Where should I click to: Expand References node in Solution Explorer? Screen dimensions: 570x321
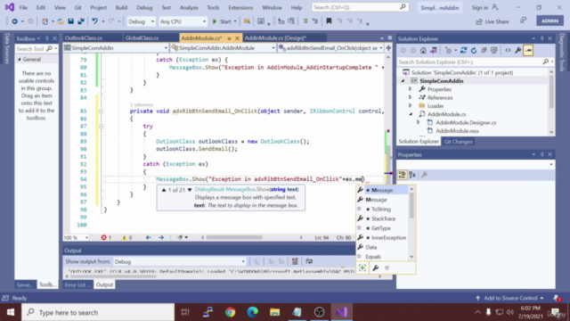410,97
